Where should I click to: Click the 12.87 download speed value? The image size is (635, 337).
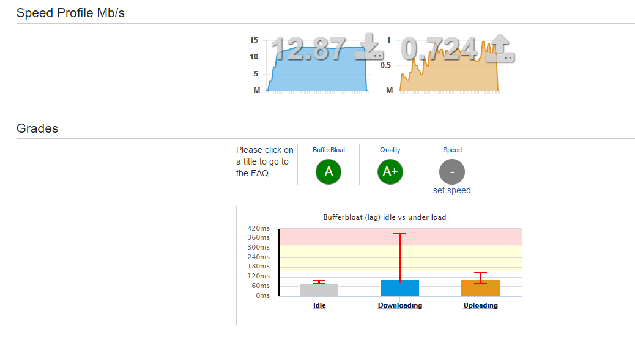click(308, 48)
